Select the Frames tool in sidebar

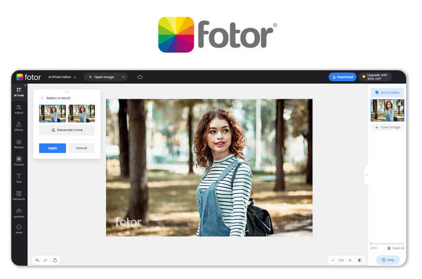coord(19,161)
